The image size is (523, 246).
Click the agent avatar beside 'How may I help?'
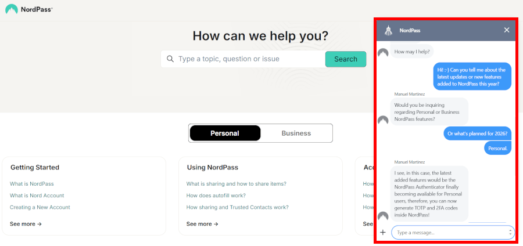click(x=383, y=53)
